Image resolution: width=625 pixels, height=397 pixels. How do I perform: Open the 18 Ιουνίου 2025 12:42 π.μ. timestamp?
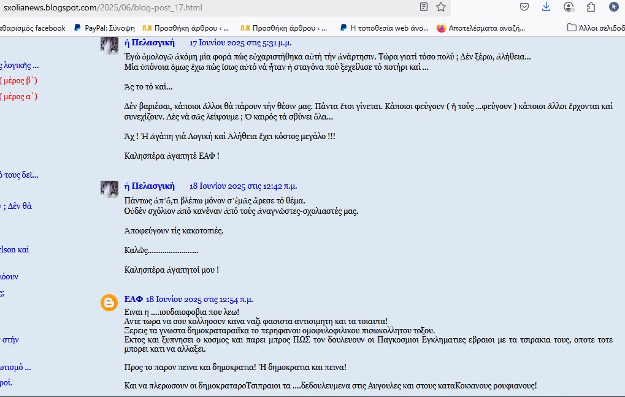243,186
